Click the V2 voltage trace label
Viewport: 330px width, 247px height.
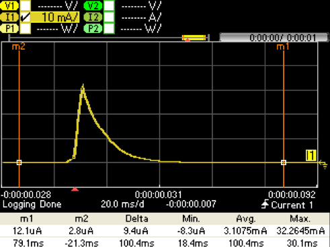(x=93, y=6)
